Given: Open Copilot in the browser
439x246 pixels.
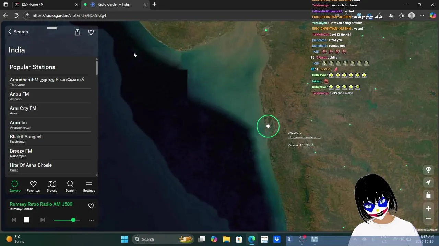Looking at the screenshot, I should (433, 15).
